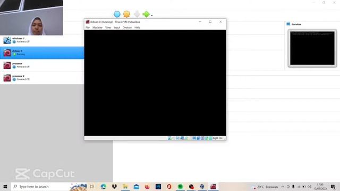
Task: Click the New (blue) icon in VirtualBox Manager toolbar
Action: (x=117, y=14)
